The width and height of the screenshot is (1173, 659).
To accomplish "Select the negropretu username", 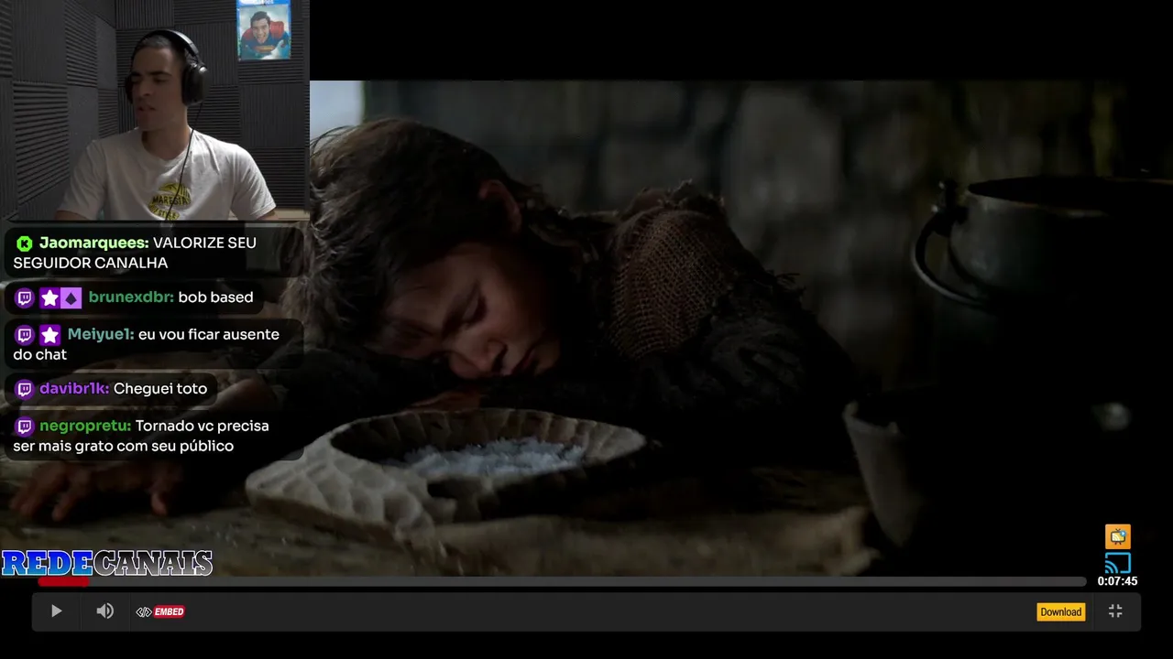I will click(x=85, y=426).
